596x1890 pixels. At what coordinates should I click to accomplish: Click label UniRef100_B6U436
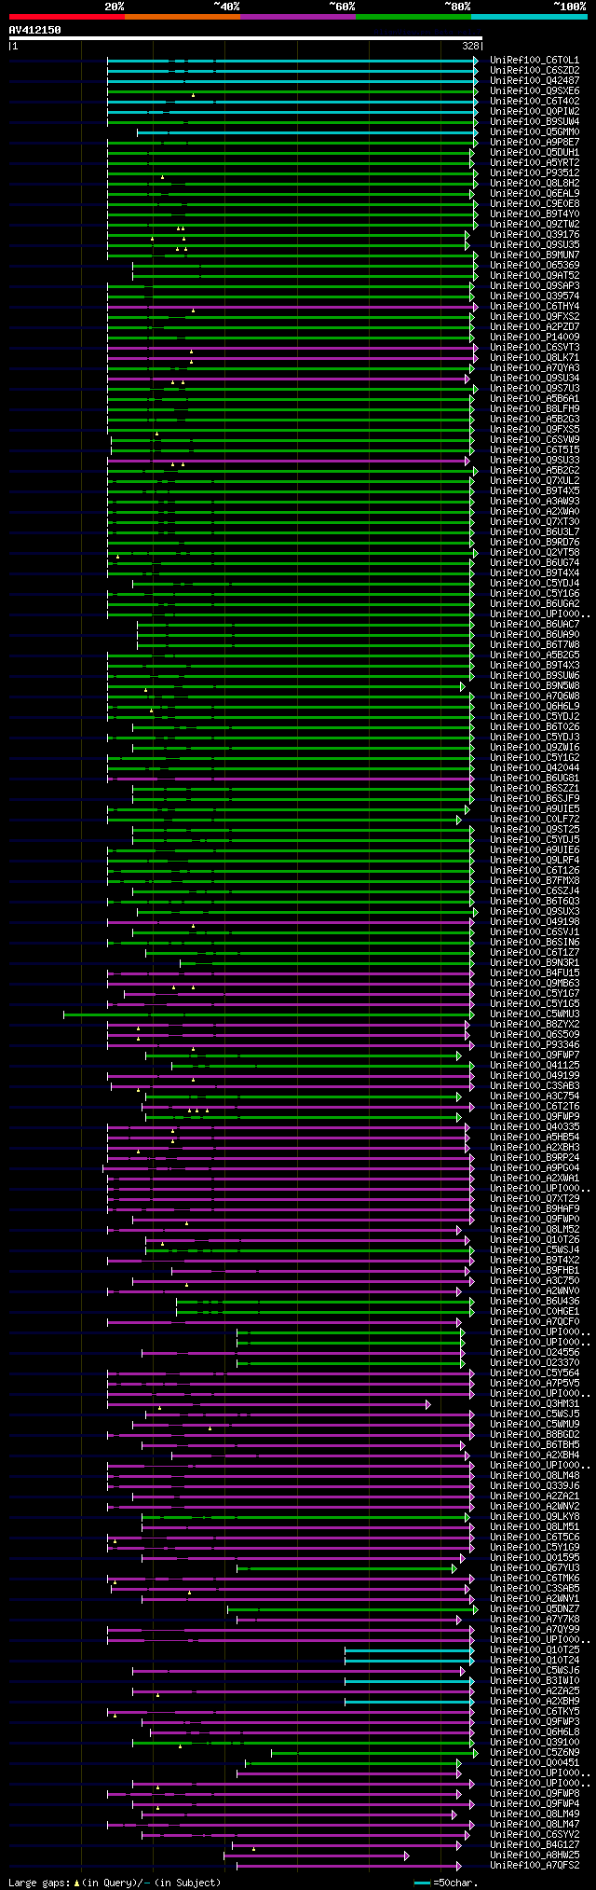535,1302
